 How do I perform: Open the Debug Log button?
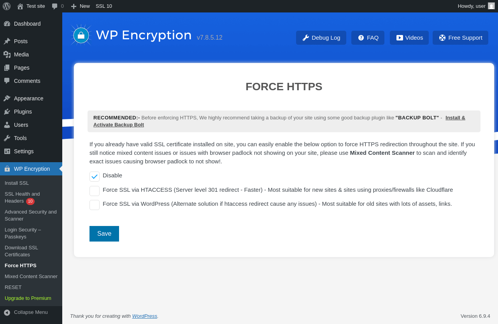[321, 38]
